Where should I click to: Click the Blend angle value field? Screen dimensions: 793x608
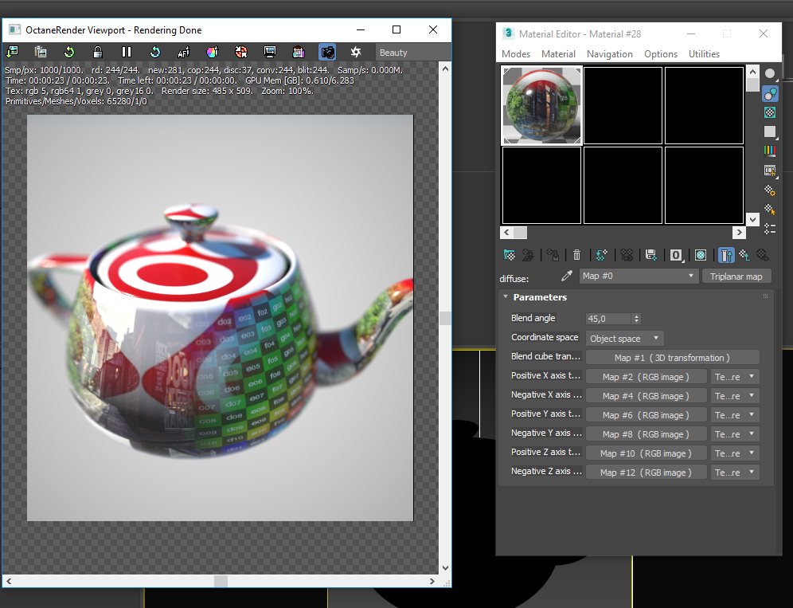608,319
